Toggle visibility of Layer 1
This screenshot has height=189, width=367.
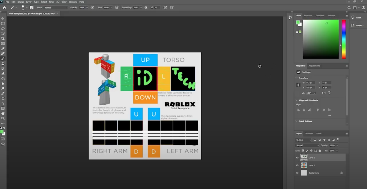[x=297, y=165]
